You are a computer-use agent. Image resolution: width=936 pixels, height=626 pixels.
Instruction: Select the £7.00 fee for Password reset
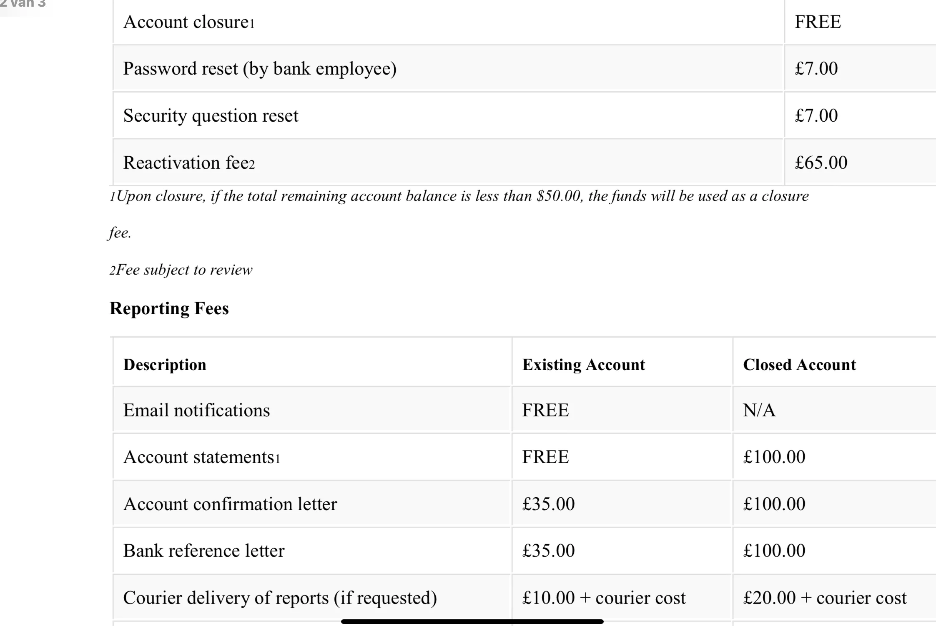click(x=816, y=69)
